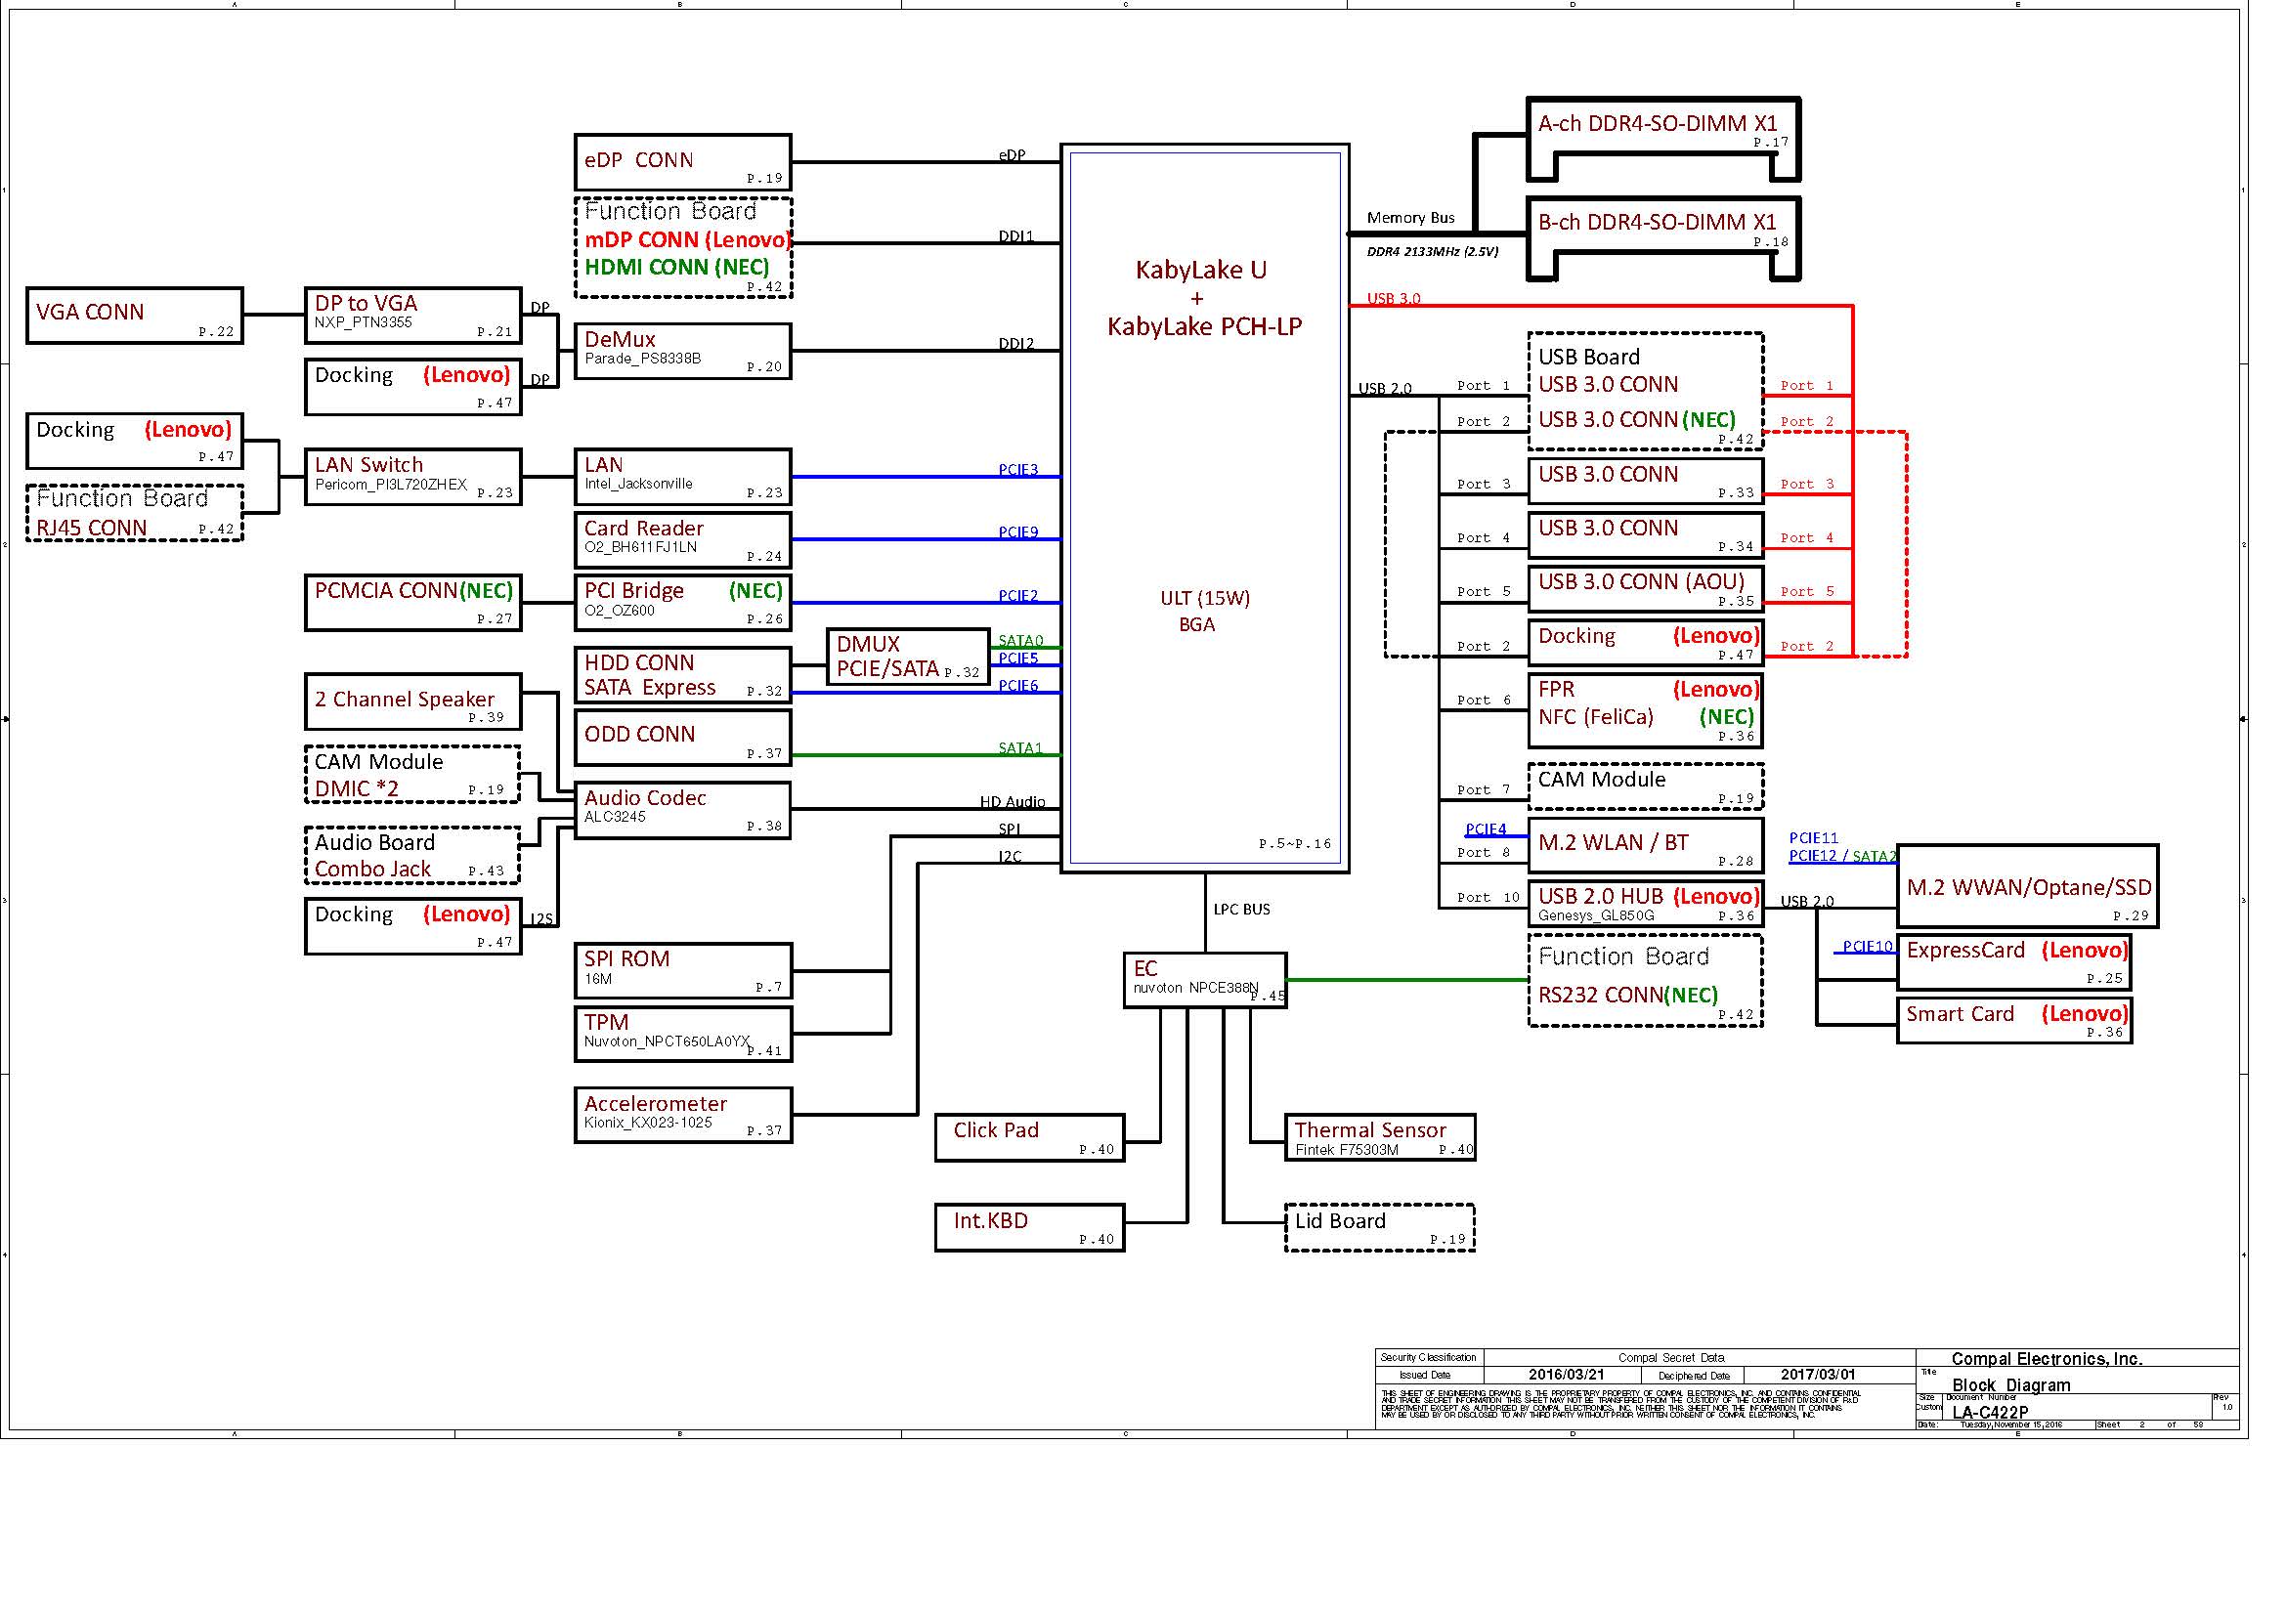Viewport: 2286px width, 1615px height.
Task: Click the 'eDP CONN' block label
Action: point(638,160)
